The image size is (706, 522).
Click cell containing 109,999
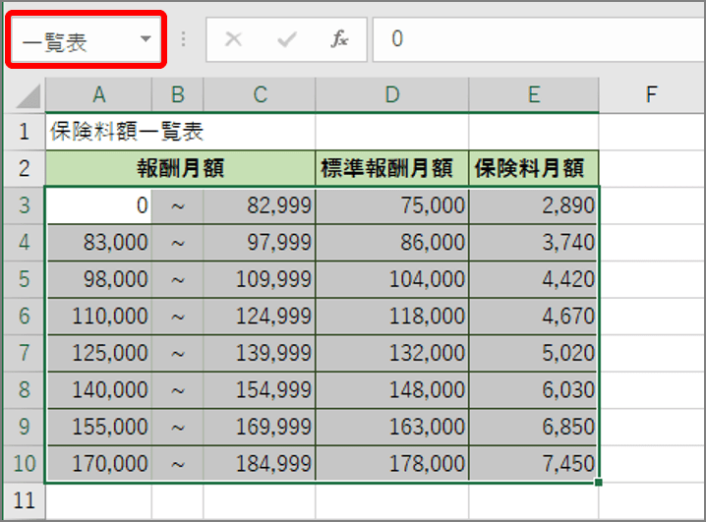pos(260,279)
